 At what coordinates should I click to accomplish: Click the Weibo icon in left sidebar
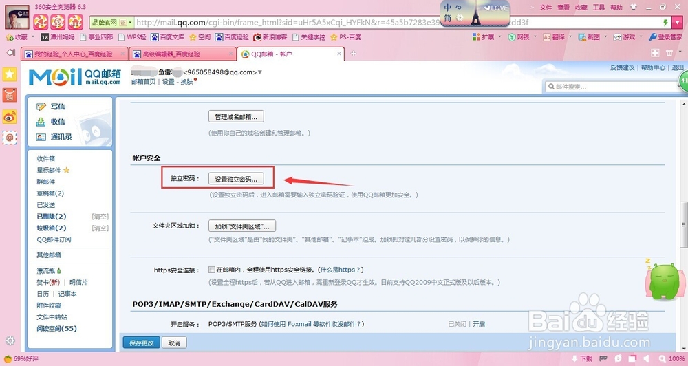10,117
